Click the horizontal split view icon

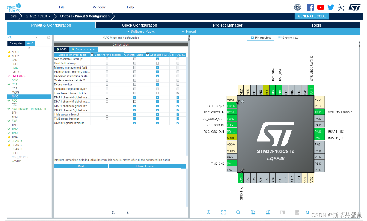click(297, 212)
